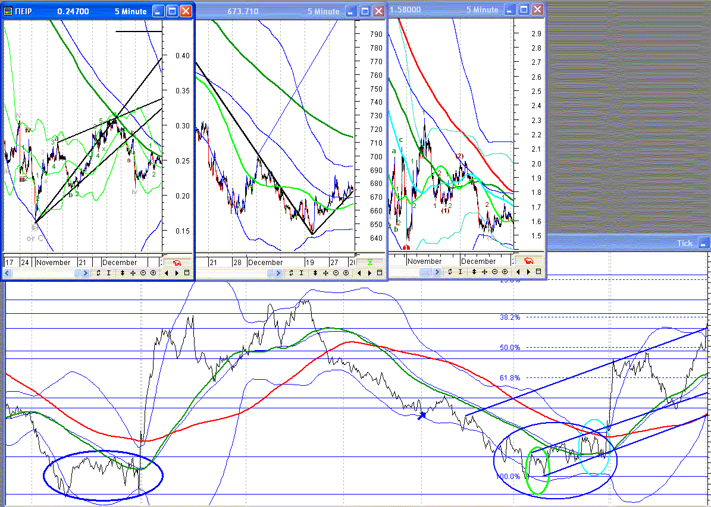Open the chart menu icon in ΠΕΙΡ window
Viewport: 711px width, 507px height.
point(187,273)
